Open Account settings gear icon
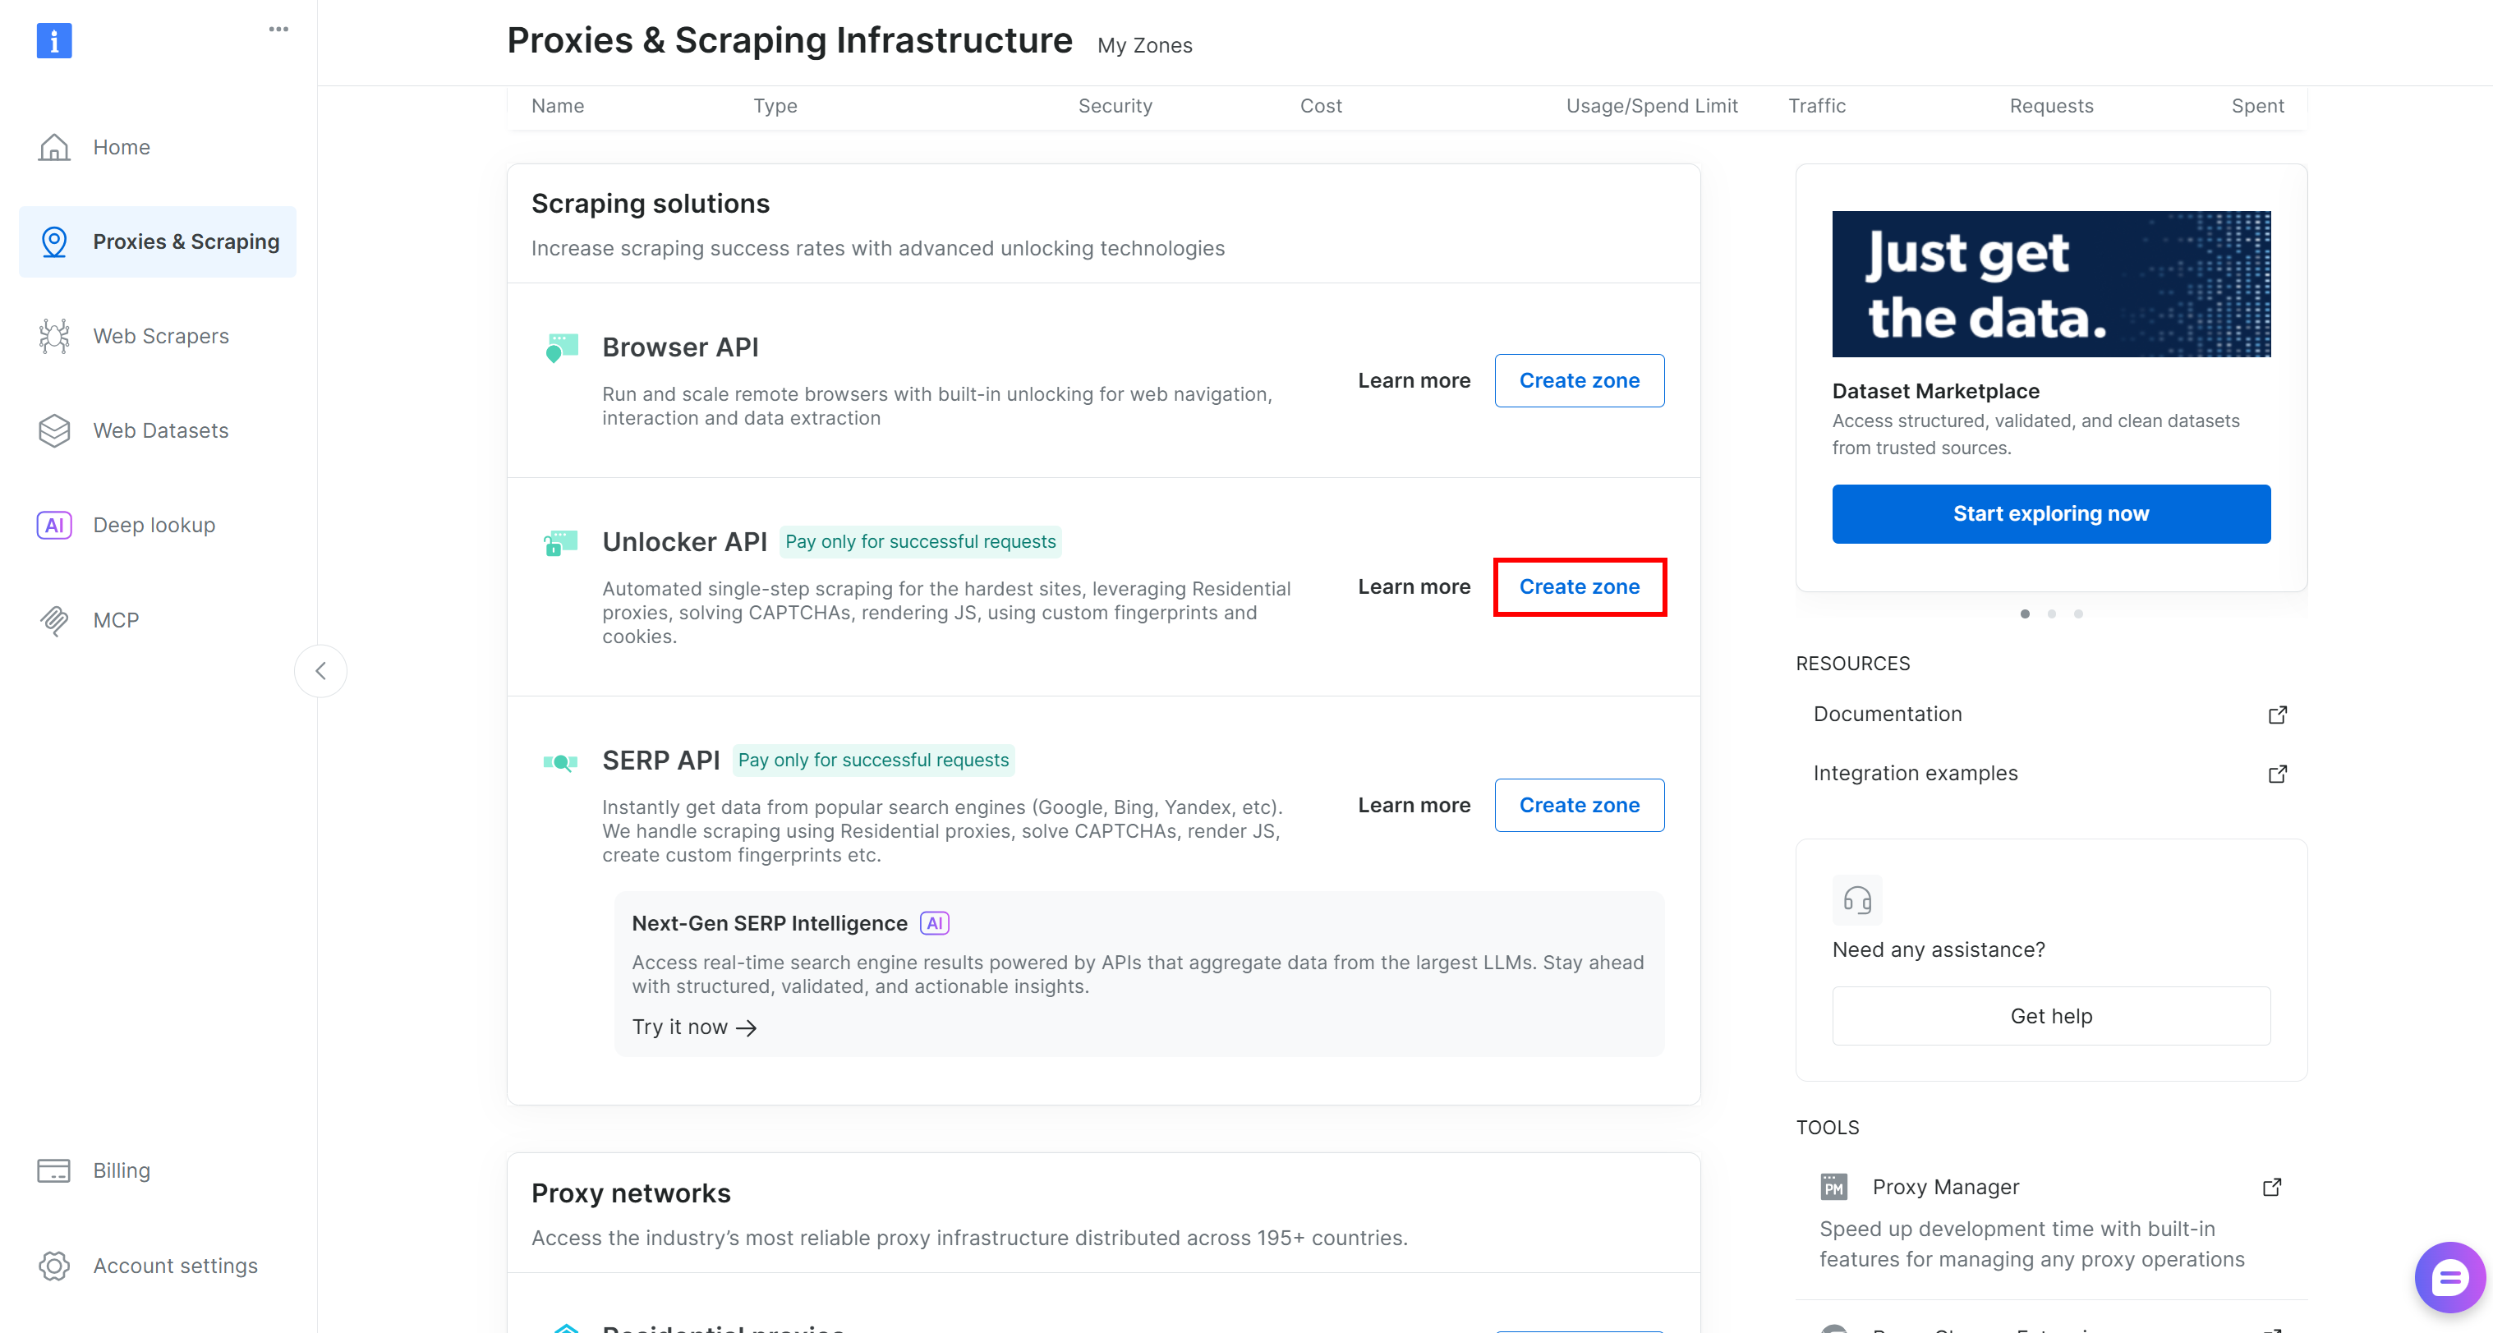The width and height of the screenshot is (2493, 1333). point(54,1266)
